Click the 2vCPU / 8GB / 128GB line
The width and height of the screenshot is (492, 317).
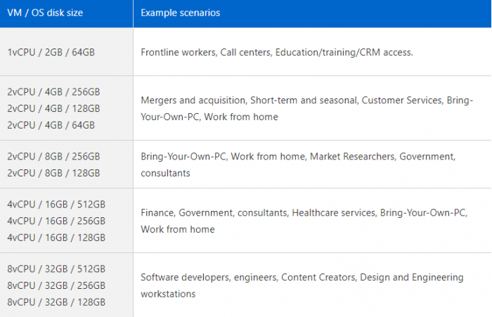(x=53, y=172)
